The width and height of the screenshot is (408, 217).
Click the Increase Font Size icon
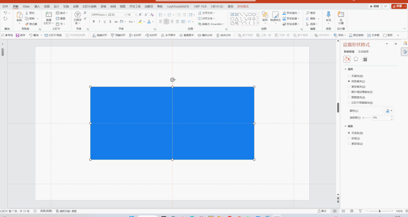(141, 15)
